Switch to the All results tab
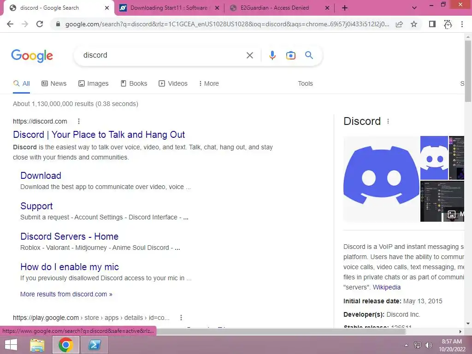 point(21,84)
